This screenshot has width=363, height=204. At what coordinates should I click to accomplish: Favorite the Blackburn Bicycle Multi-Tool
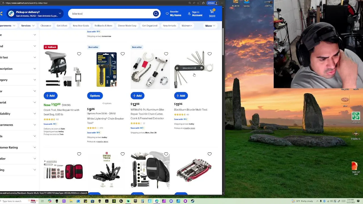pyautogui.click(x=210, y=54)
